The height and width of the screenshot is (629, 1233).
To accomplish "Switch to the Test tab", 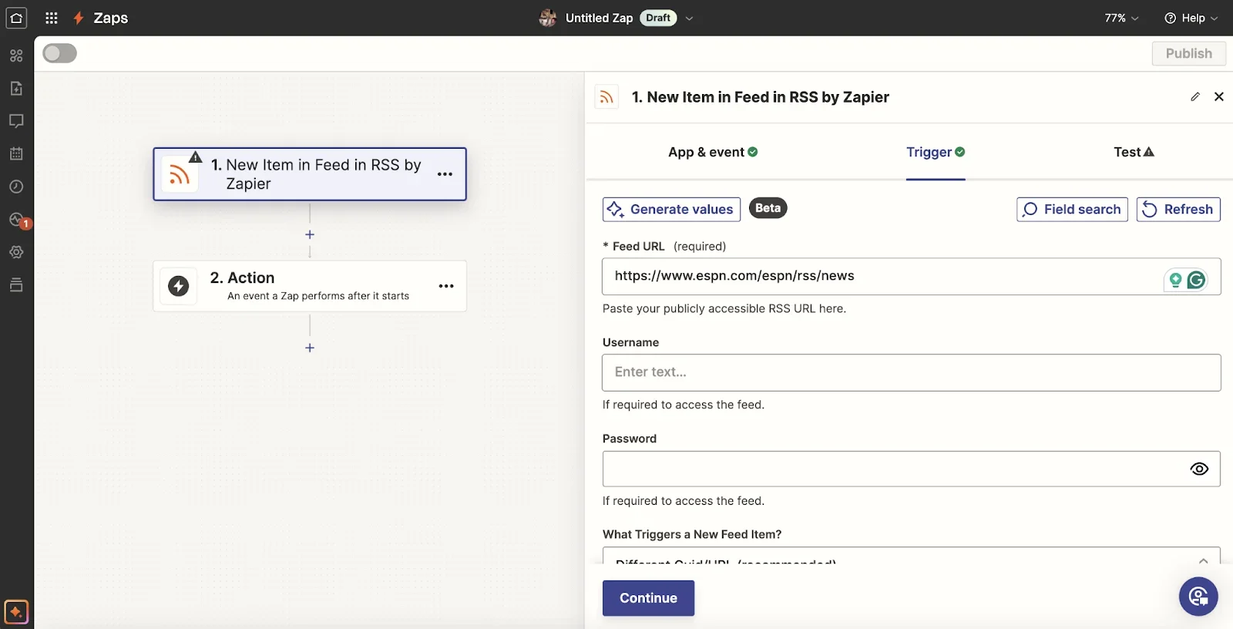I will (x=1134, y=152).
